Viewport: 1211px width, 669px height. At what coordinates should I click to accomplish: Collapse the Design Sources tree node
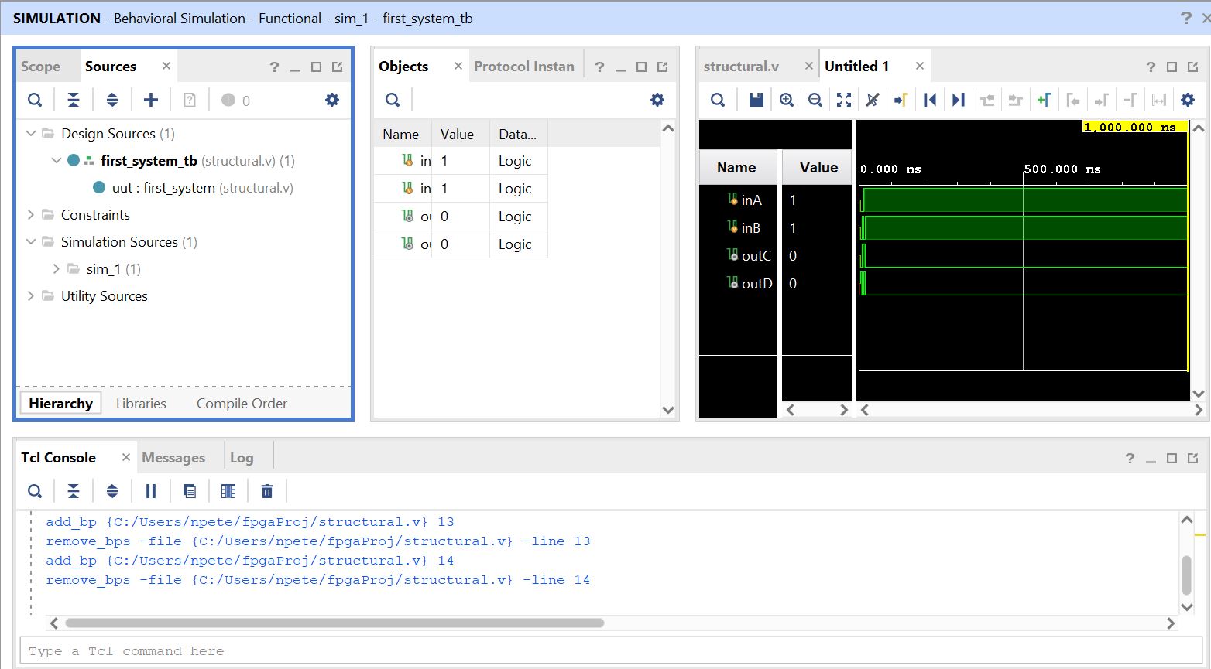[31, 134]
